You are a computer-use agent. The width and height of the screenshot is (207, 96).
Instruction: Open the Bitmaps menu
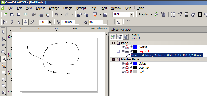81,8
